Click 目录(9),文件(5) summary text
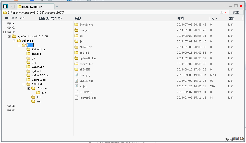The width and height of the screenshot is (246, 143). click(x=50, y=18)
